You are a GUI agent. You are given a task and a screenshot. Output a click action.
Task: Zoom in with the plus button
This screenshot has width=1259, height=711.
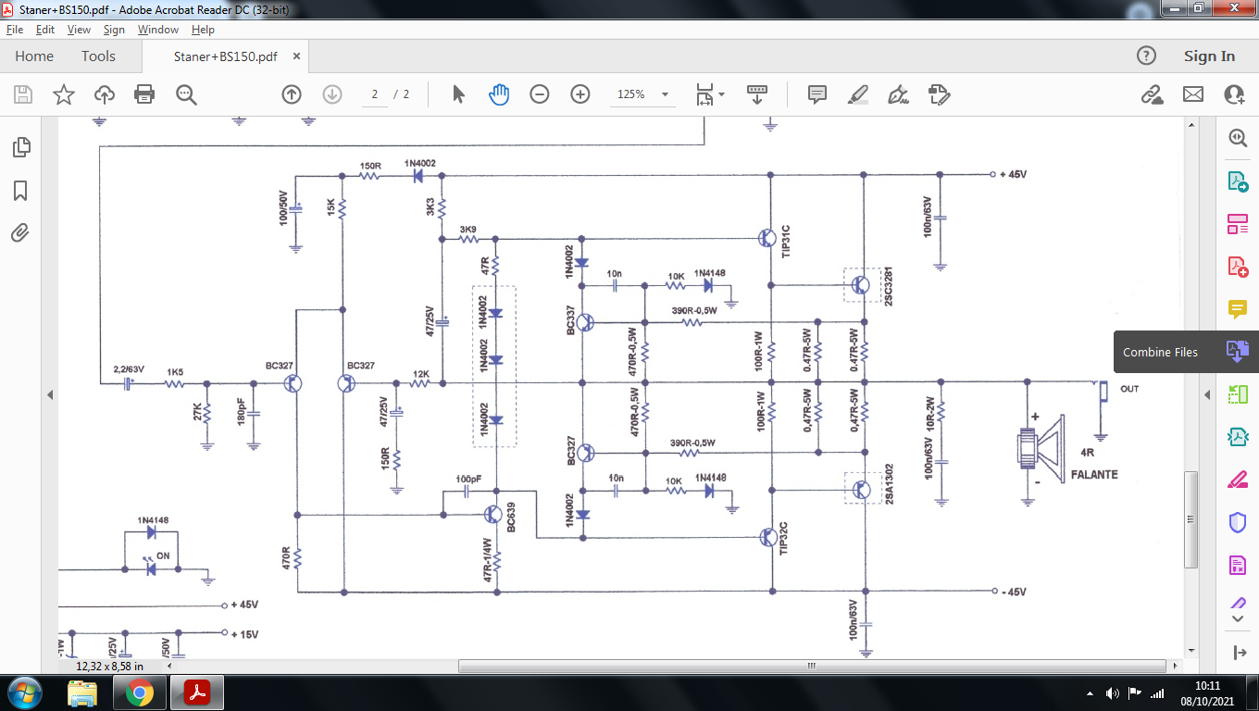[x=580, y=94]
